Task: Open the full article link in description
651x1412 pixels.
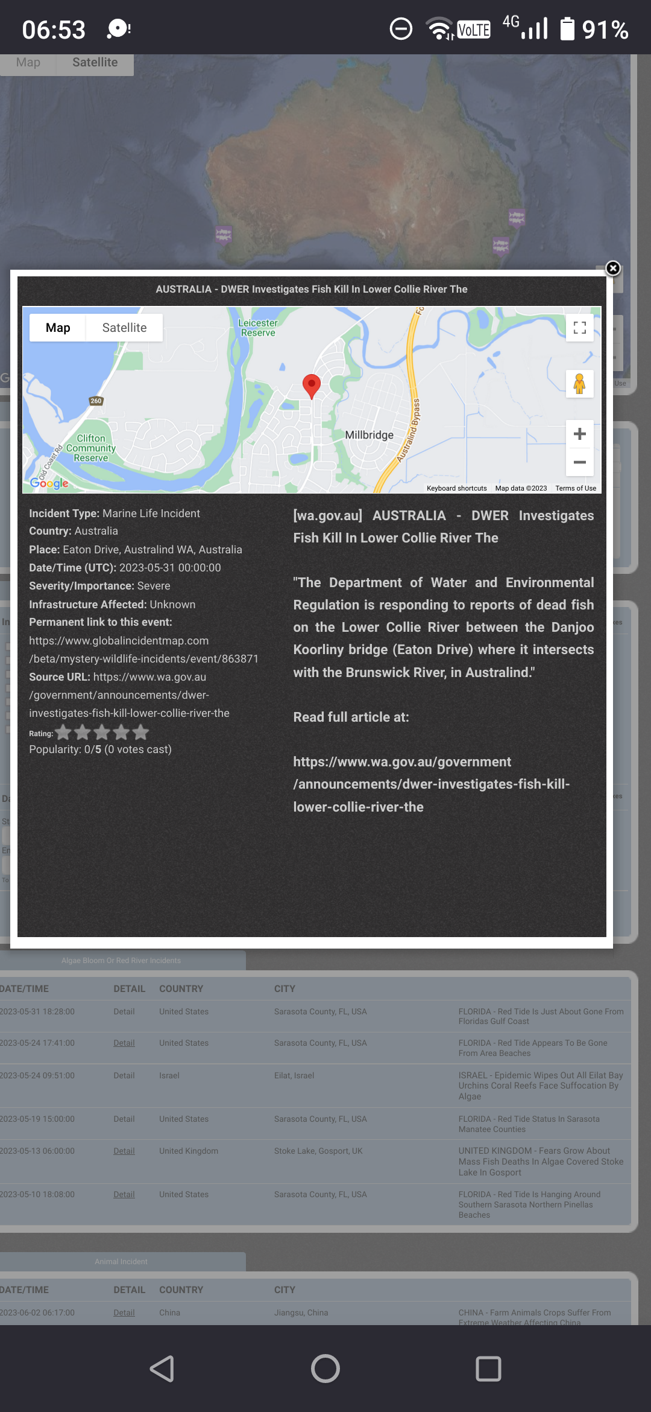Action: [431, 784]
